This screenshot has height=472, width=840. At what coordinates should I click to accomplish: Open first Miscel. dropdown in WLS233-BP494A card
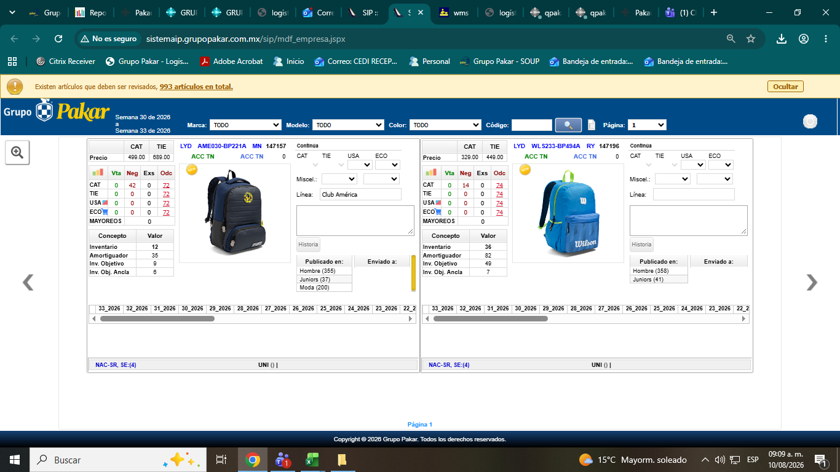pyautogui.click(x=672, y=179)
